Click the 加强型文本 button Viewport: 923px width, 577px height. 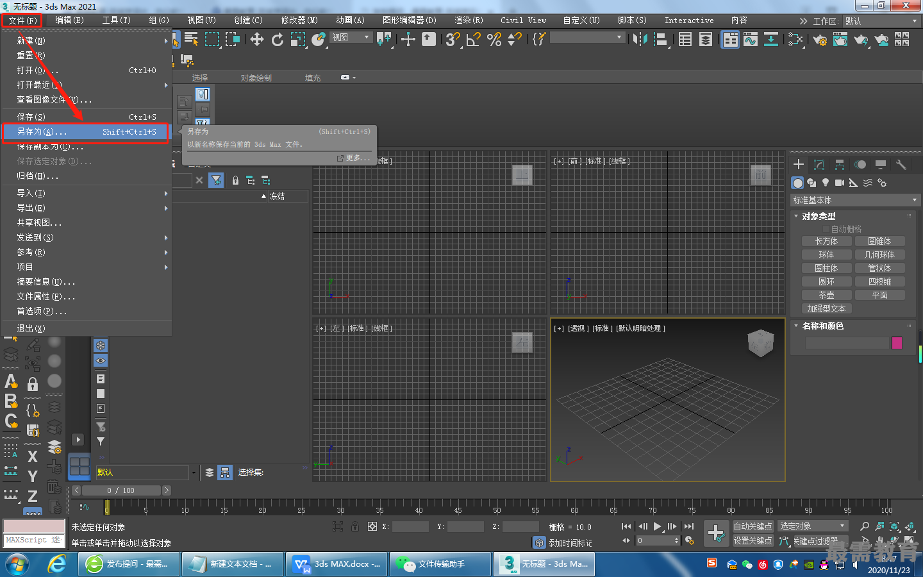826,308
